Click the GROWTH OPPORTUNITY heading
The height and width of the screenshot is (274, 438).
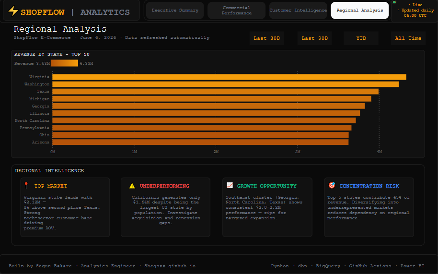point(267,186)
